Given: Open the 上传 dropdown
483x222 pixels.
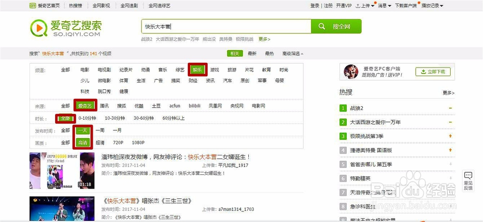Looking at the screenshot, I should pyautogui.click(x=365, y=5).
